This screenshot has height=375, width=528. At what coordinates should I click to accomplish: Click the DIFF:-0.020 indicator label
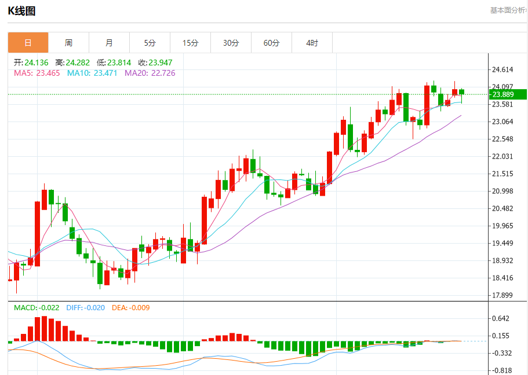tap(86, 308)
